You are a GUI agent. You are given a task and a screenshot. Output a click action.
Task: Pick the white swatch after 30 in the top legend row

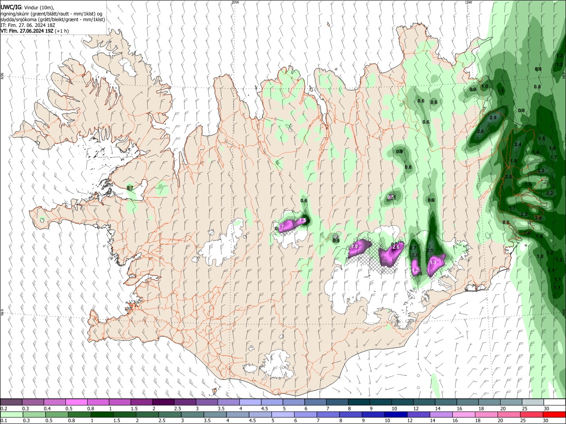[x=554, y=402]
